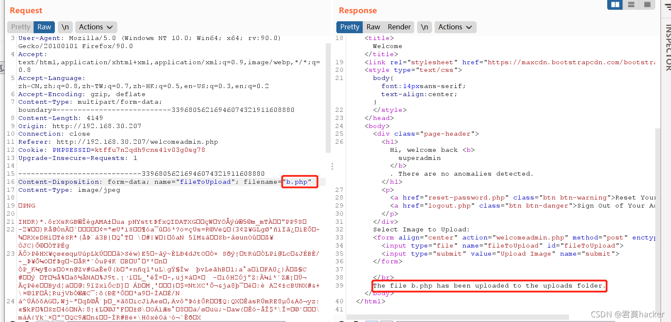The height and width of the screenshot is (322, 671).
Task: Click name="fileToUpload" in the Content-Disposition line
Action: [194, 182]
